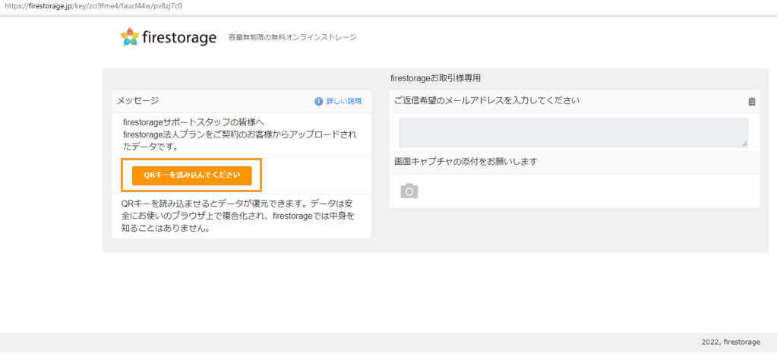
Task: Click the orange QRキーを読み込んでください button
Action: pyautogui.click(x=191, y=175)
